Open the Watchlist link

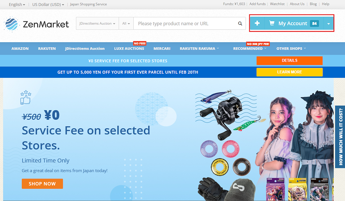[277, 4]
